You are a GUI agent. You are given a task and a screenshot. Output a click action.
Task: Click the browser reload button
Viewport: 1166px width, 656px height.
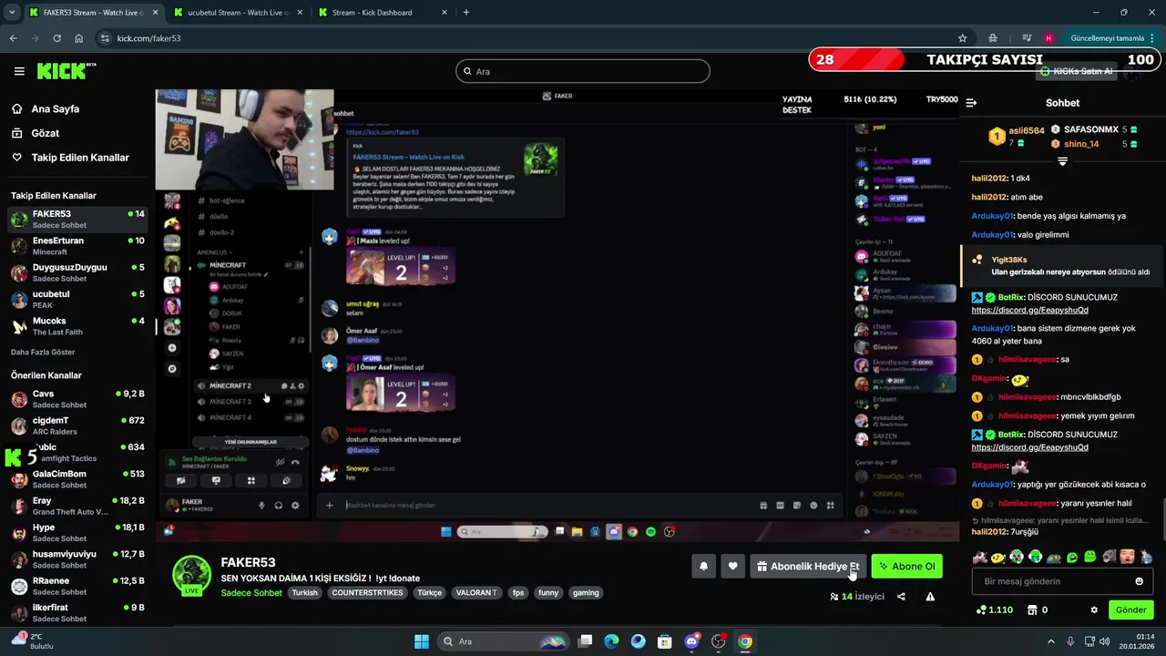pyautogui.click(x=56, y=38)
